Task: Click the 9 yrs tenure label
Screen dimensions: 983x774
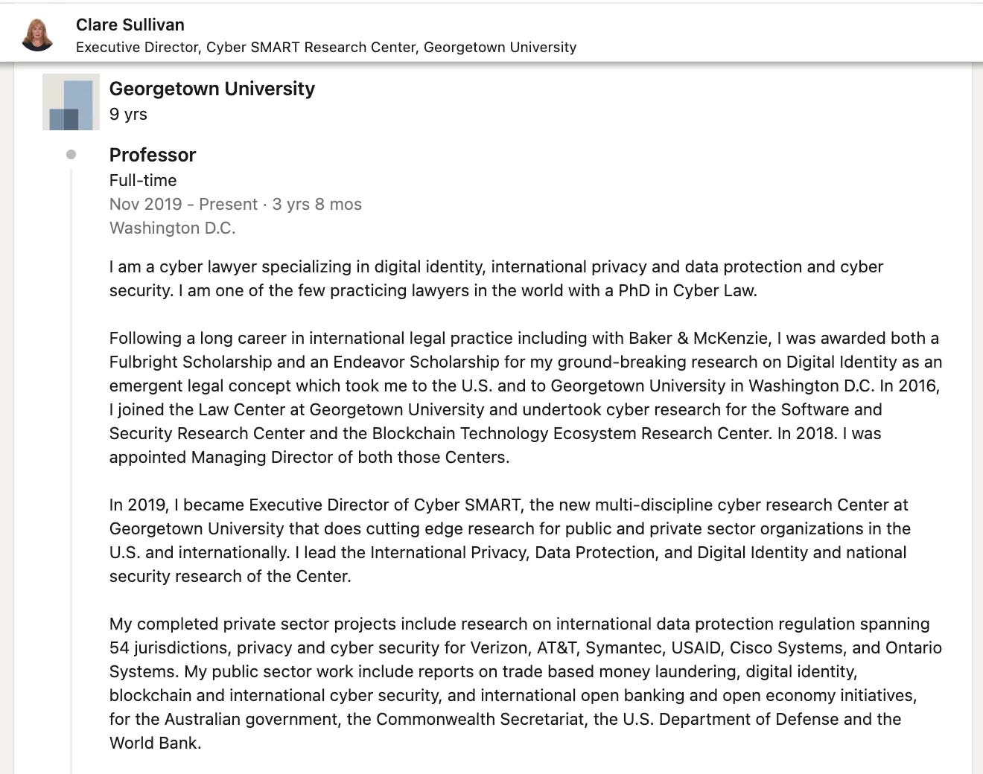Action: (128, 114)
